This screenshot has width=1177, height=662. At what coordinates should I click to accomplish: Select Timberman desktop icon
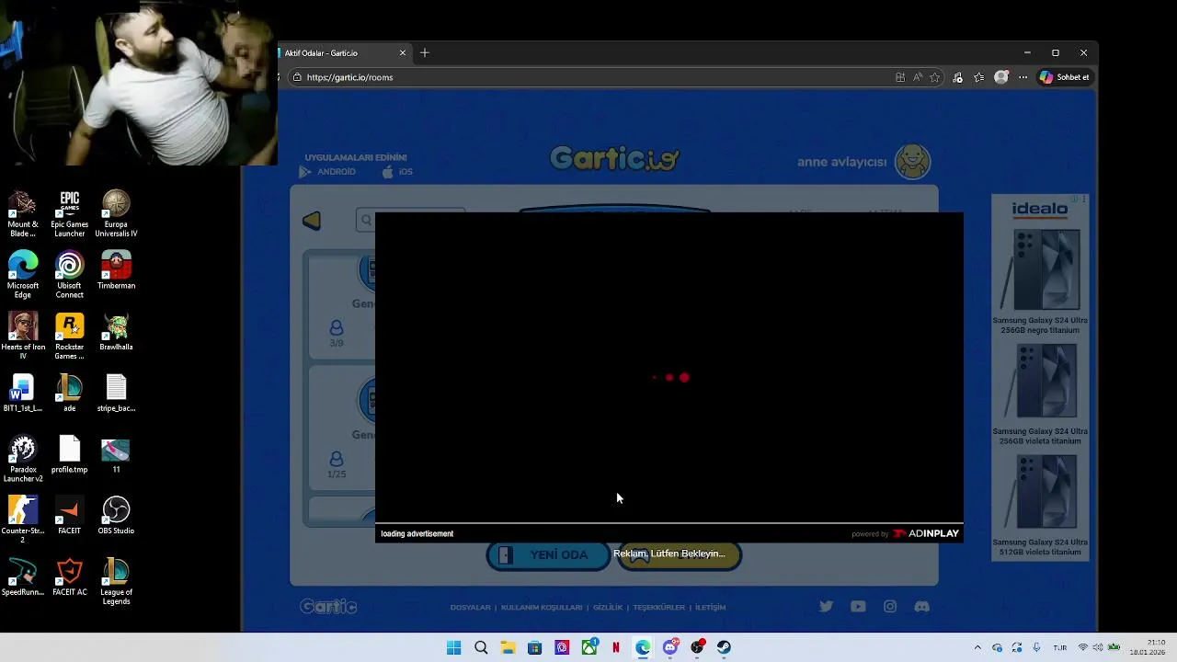click(116, 270)
